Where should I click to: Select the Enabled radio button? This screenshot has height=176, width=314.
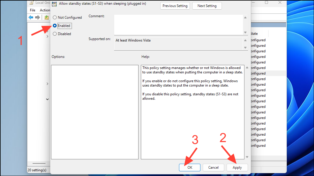click(54, 25)
